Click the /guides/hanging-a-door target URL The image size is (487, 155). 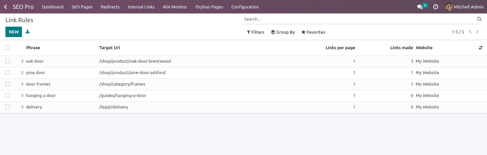tap(123, 96)
